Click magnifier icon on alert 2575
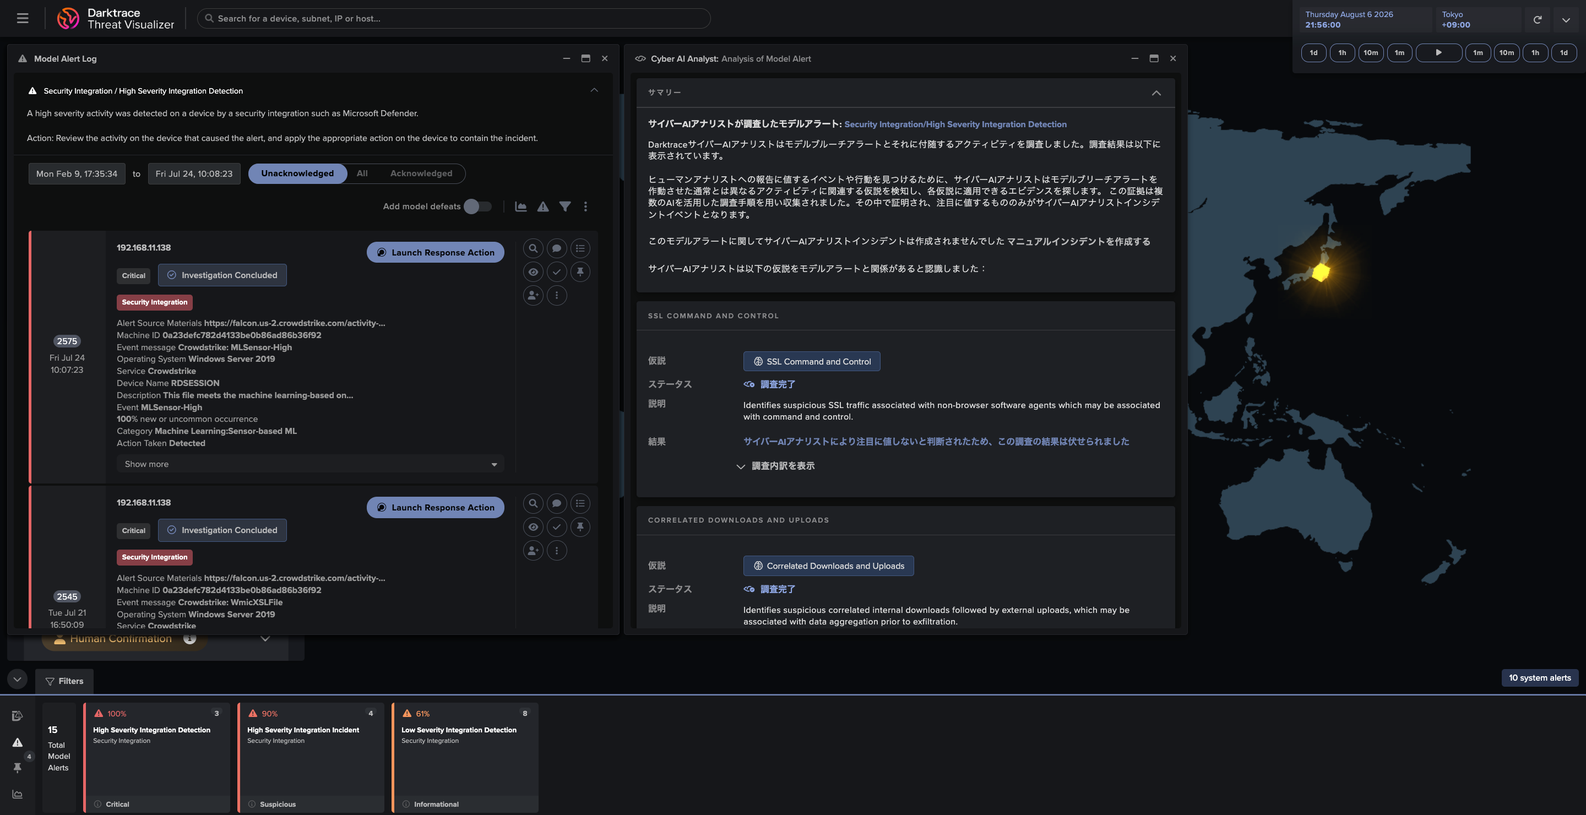Image resolution: width=1586 pixels, height=815 pixels. click(533, 249)
